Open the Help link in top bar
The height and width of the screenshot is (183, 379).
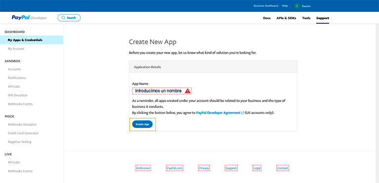coord(285,6)
